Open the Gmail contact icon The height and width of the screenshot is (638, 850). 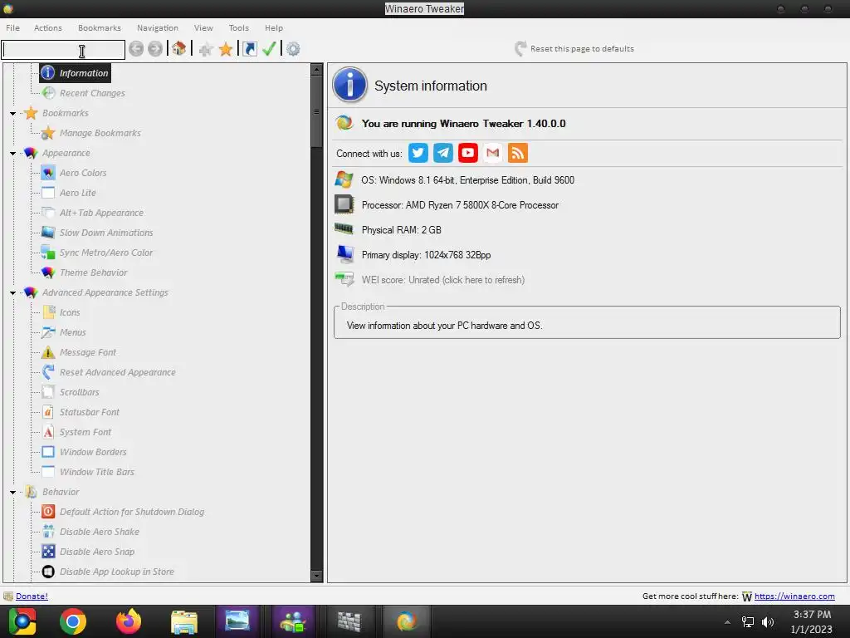(493, 153)
